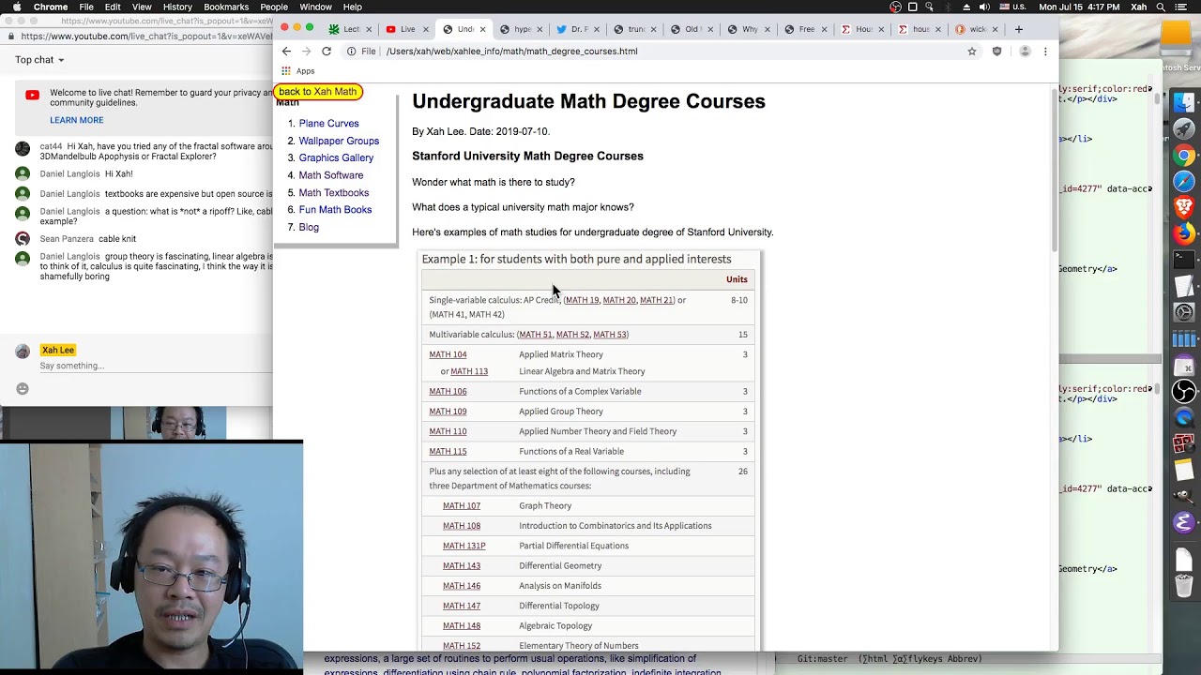Image resolution: width=1201 pixels, height=675 pixels.
Task: Open the Blog link in sidebar
Action: (x=309, y=228)
